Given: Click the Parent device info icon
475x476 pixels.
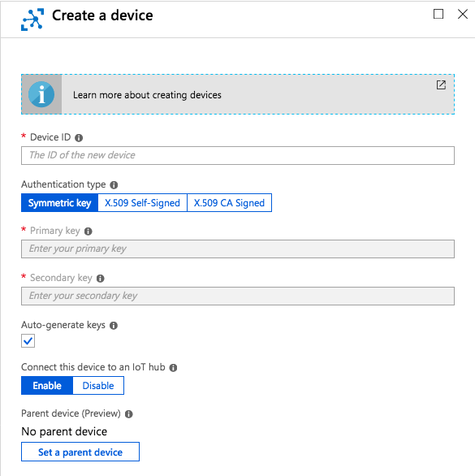Looking at the screenshot, I should point(128,414).
